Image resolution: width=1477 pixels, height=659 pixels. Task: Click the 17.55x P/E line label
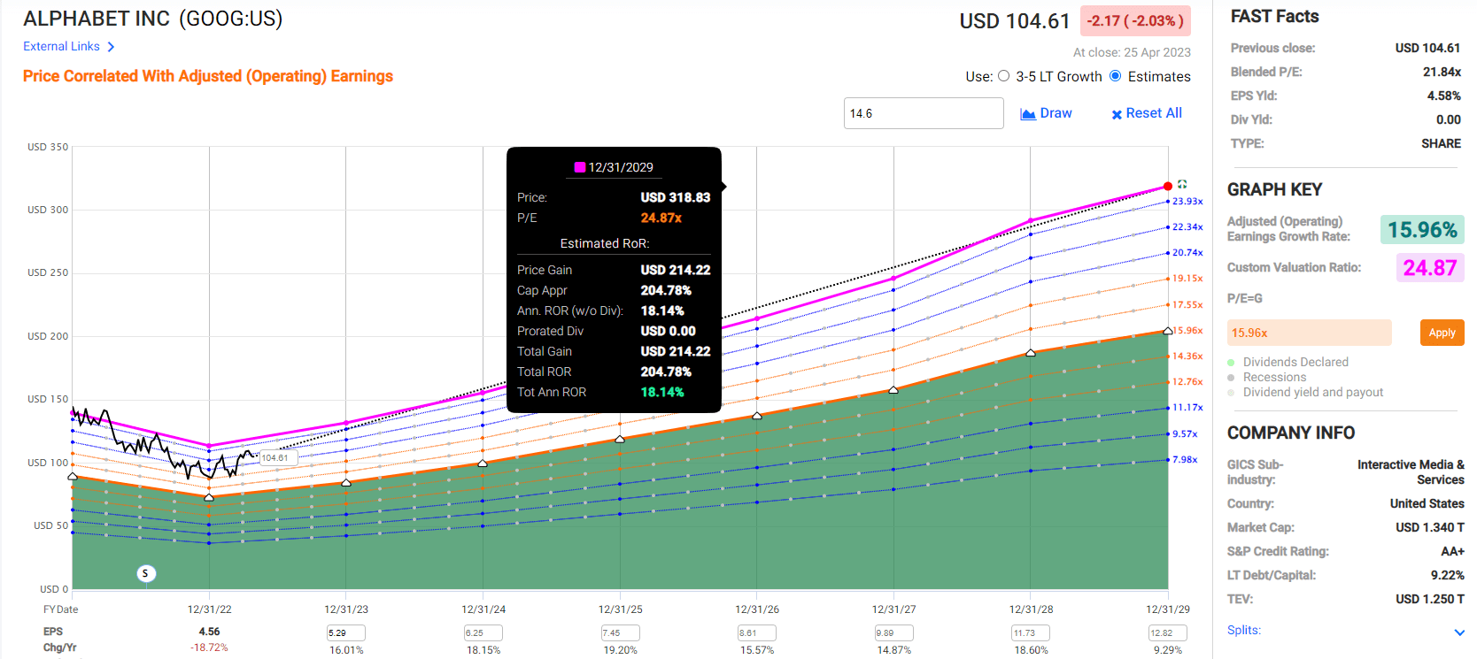(x=1187, y=305)
